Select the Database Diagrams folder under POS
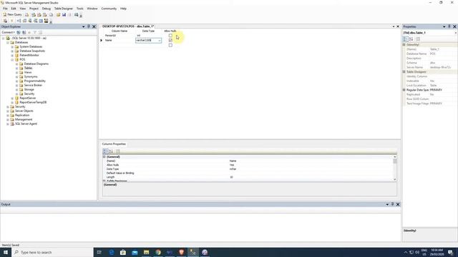This screenshot has width=458, height=257. (36, 64)
